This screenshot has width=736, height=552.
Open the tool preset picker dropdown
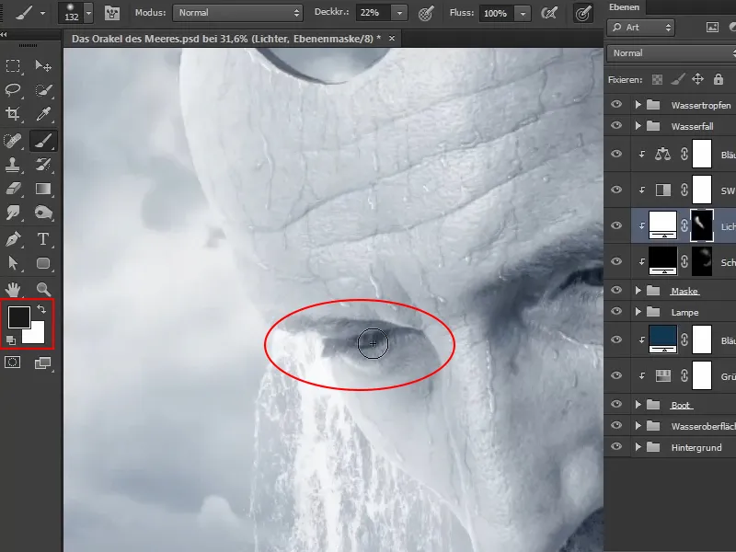click(x=42, y=14)
